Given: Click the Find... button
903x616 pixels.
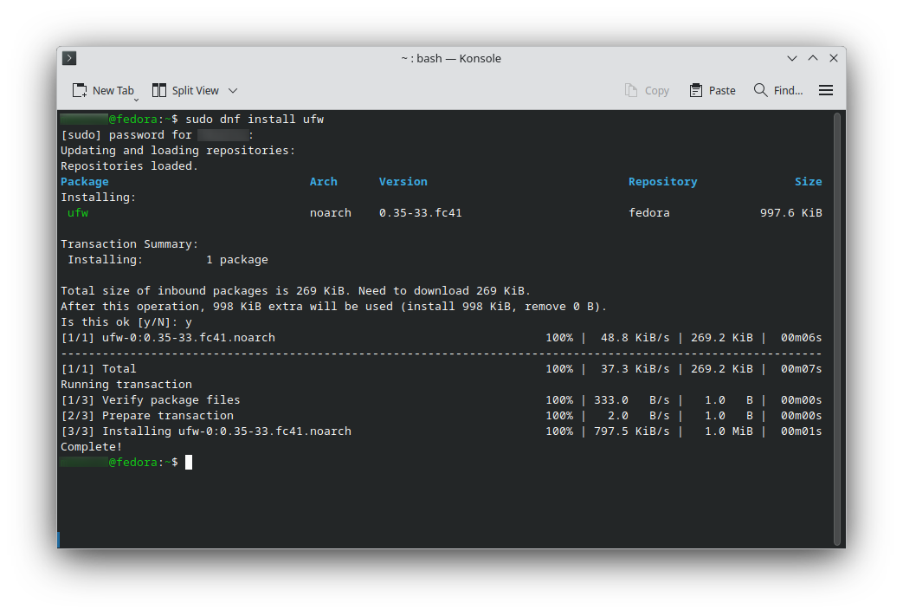Looking at the screenshot, I should click(779, 89).
